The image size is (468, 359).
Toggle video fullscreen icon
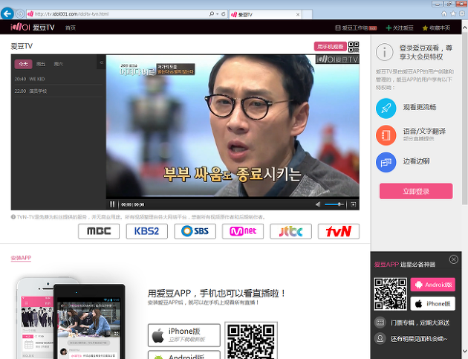point(354,204)
